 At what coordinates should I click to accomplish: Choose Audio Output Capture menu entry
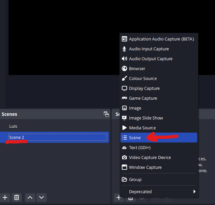coord(159,59)
